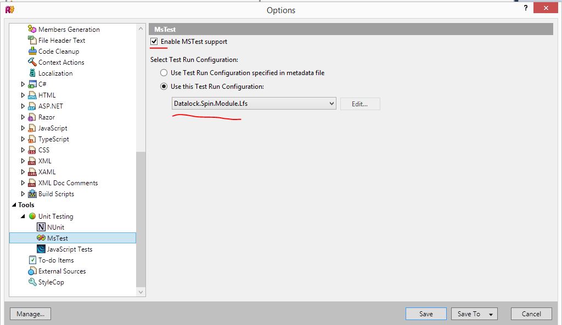Screen dimensions: 562x325
Task: Click the Cancel button
Action: pyautogui.click(x=531, y=314)
